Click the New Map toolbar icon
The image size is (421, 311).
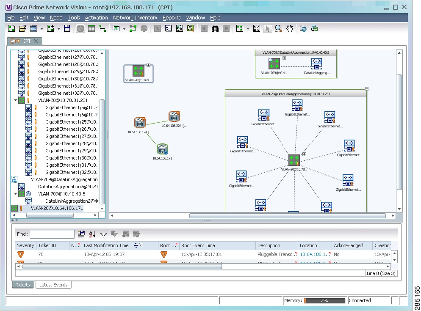tap(11, 28)
